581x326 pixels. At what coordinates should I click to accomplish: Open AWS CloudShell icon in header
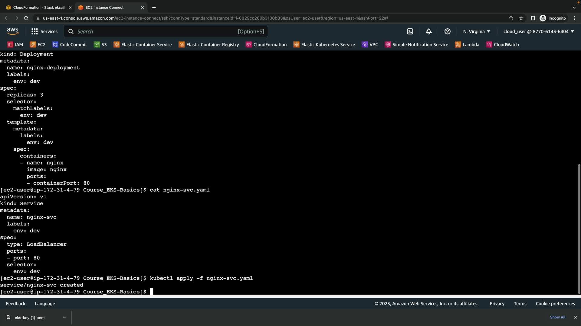410,31
